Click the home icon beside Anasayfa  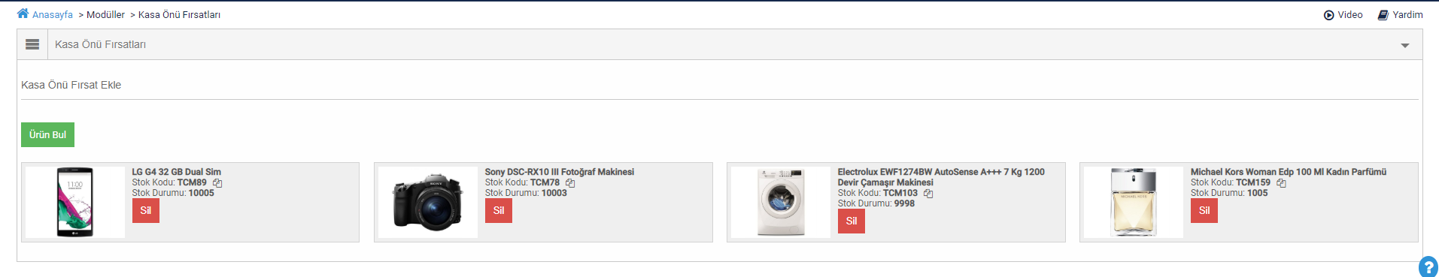pos(23,14)
